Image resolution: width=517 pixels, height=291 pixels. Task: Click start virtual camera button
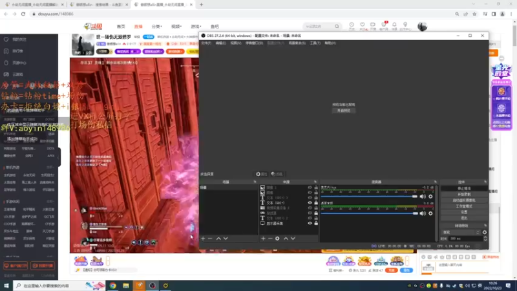pos(464,200)
